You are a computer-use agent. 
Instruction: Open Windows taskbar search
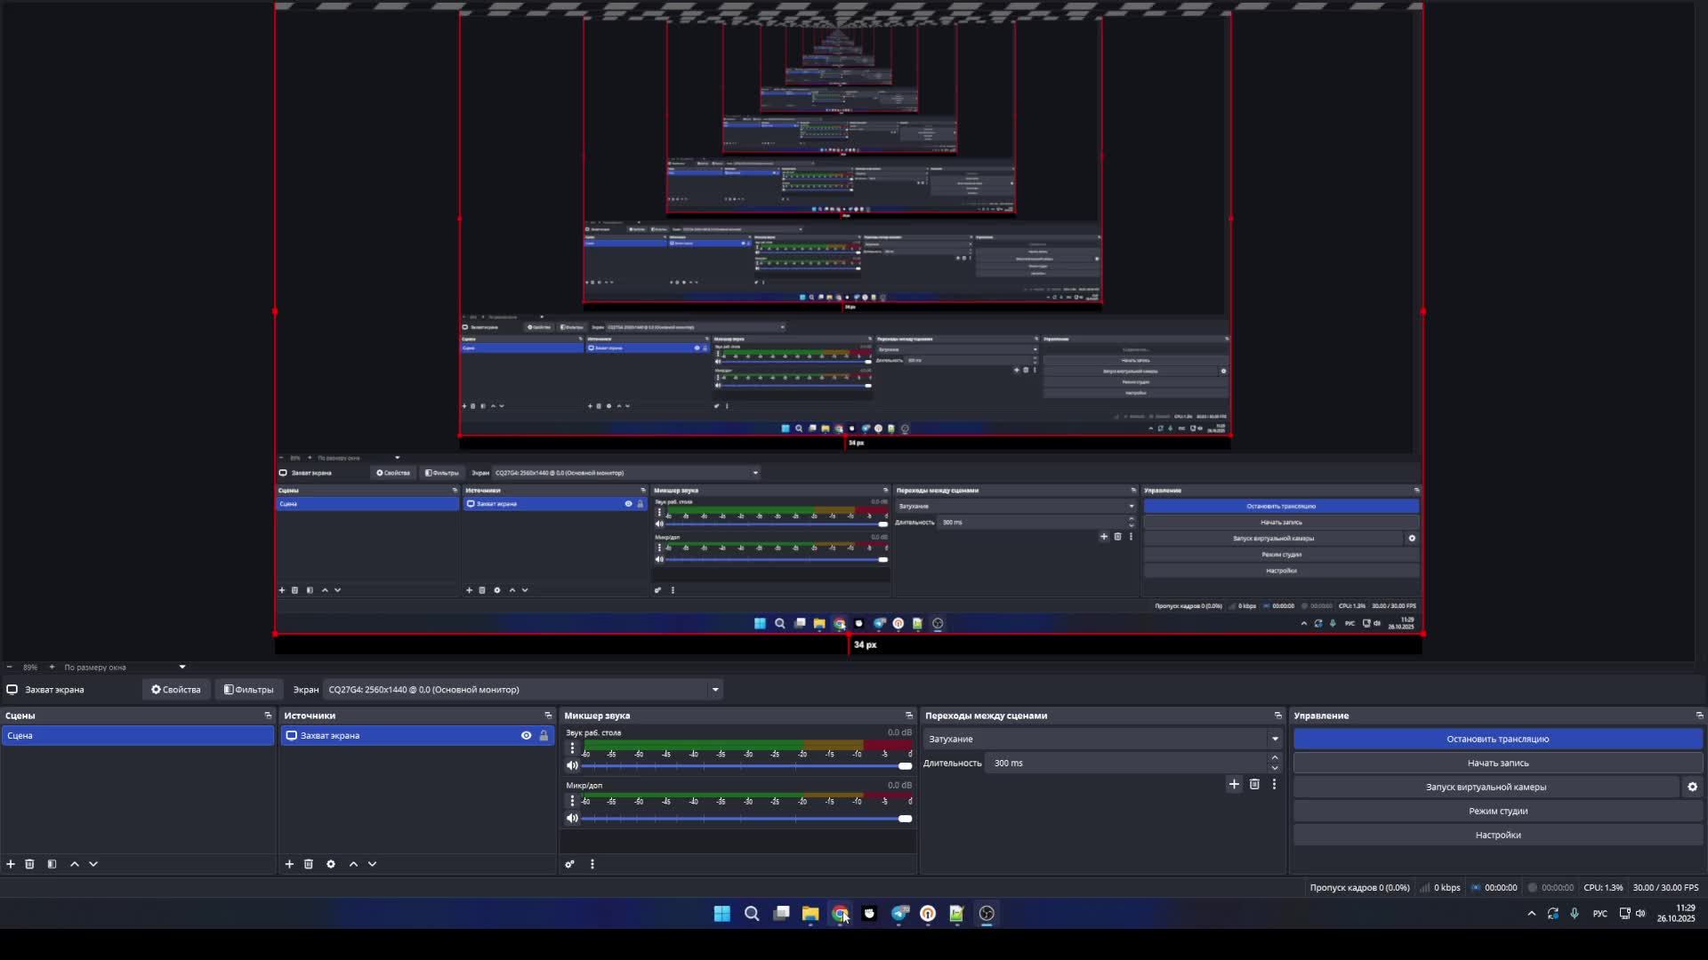752,913
